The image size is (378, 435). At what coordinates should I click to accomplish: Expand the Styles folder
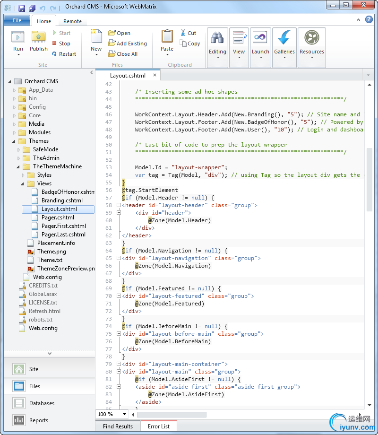pyautogui.click(x=23, y=175)
